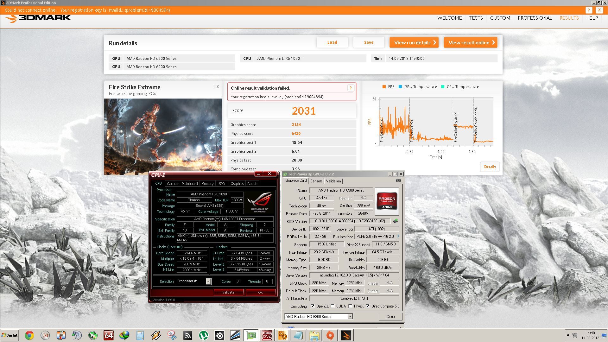Dismiss the orange error banner with X
This screenshot has height=342, width=608.
coord(599,10)
